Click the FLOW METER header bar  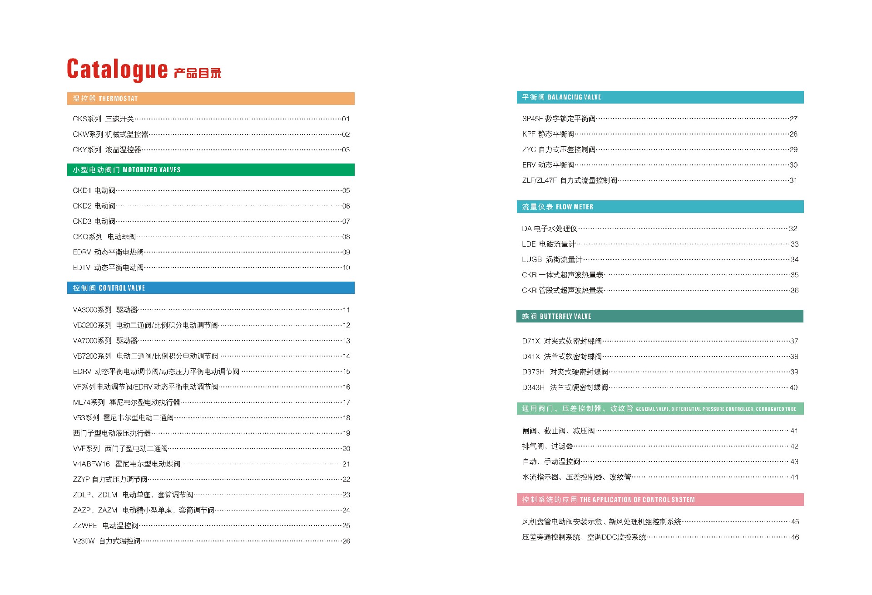click(x=659, y=207)
